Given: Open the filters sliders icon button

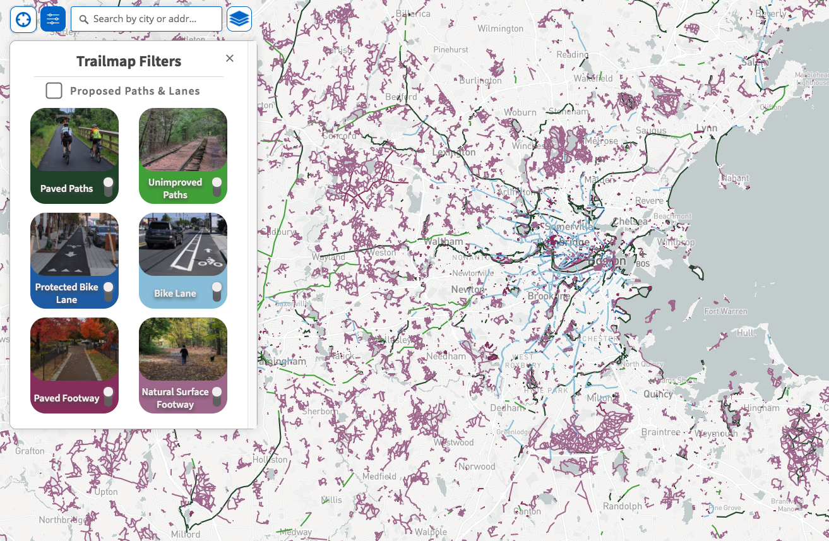Looking at the screenshot, I should pyautogui.click(x=53, y=19).
